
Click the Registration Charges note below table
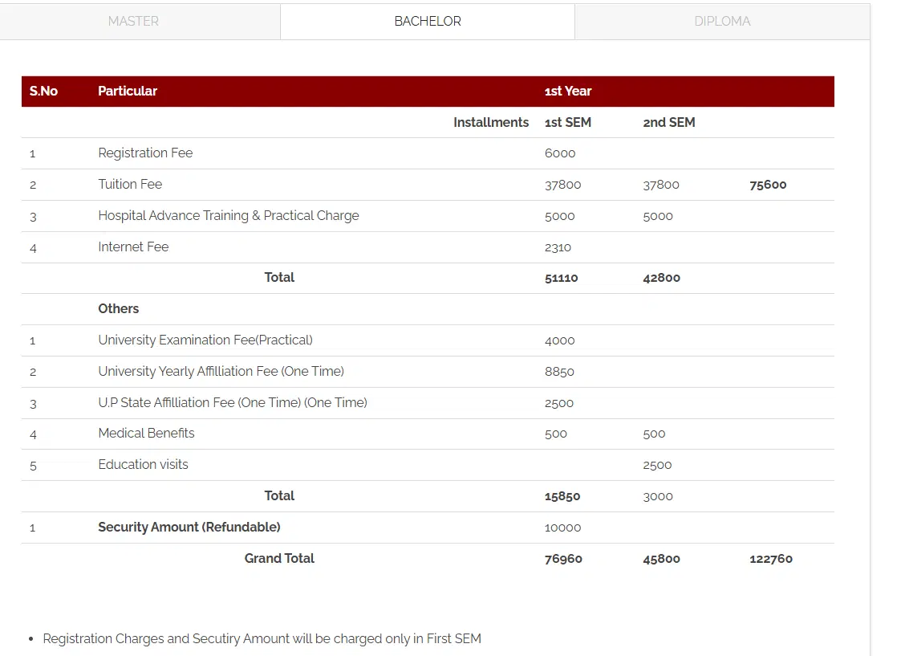tap(262, 639)
